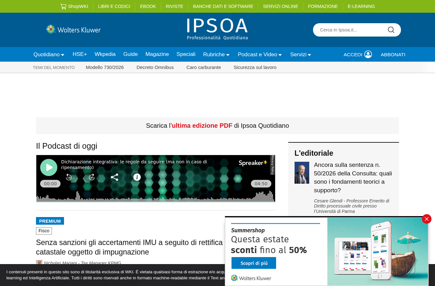This screenshot has width=435, height=286.
Task: Play the podcast episode
Action: [49, 167]
